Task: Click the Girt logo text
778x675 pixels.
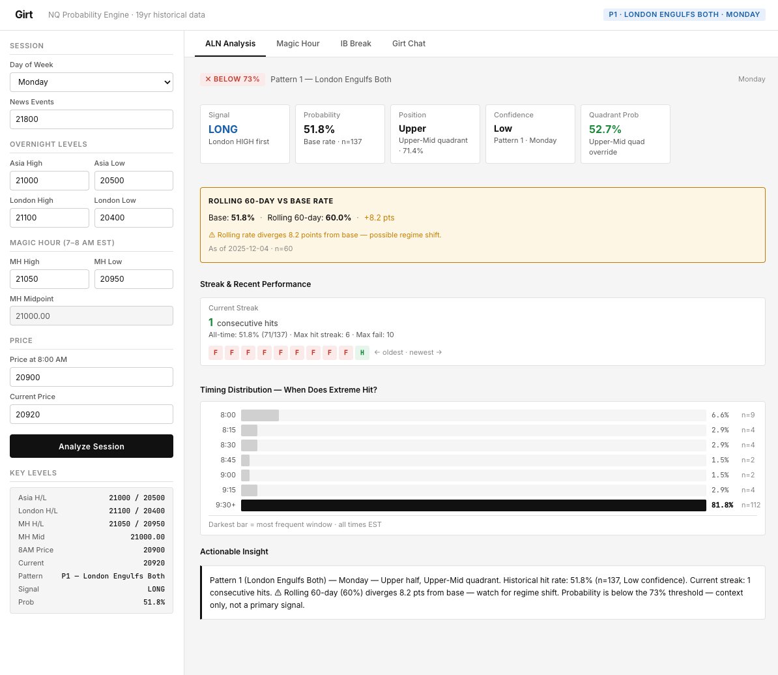Action: tap(24, 14)
